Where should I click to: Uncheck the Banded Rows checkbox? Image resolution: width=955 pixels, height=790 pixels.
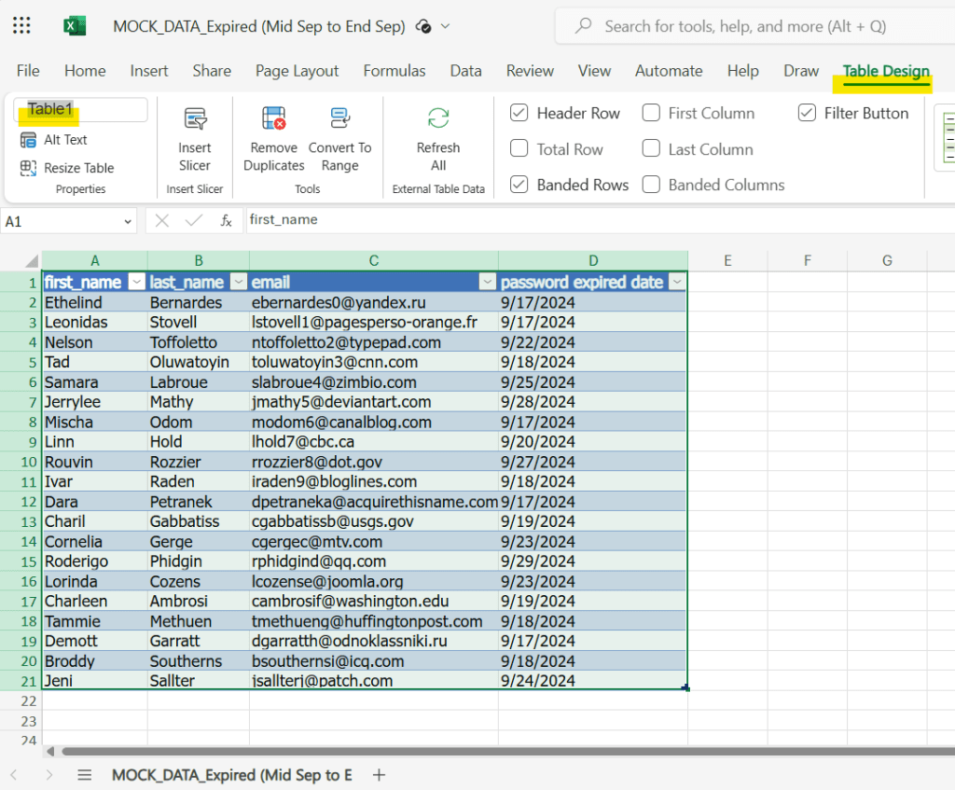[x=519, y=185]
